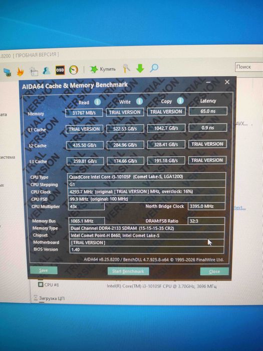Image resolution: width=263 pixels, height=351 pixels.
Task: Click L1 Cache read TRIAL VERSION cell
Action: (84, 129)
